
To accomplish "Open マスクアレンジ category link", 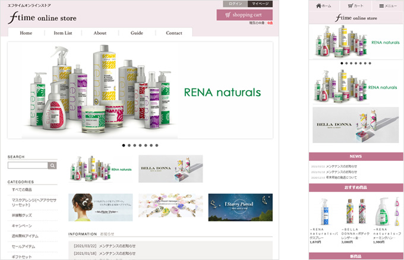I will (x=34, y=202).
